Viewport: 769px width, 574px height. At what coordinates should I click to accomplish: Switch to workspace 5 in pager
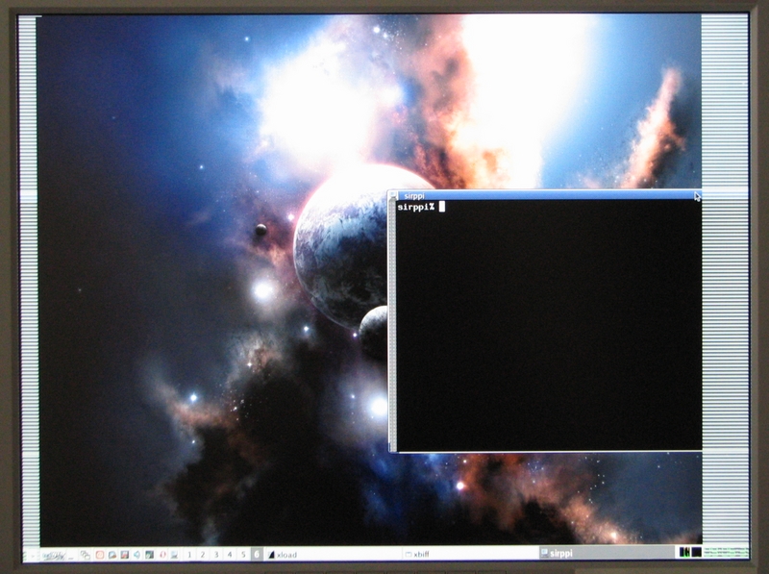[243, 555]
